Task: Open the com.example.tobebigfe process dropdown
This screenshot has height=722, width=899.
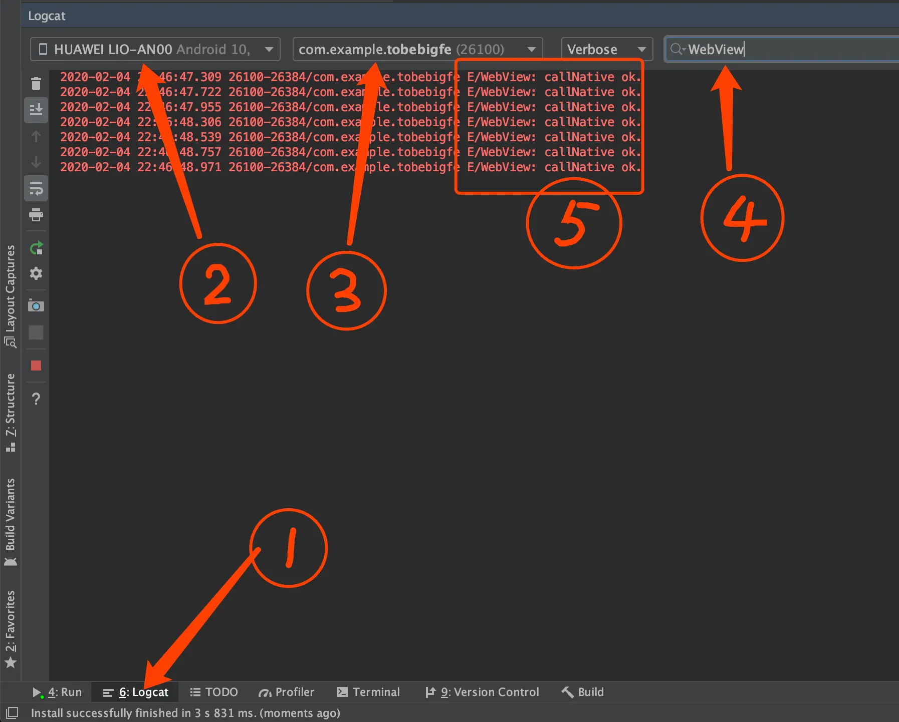Action: [x=417, y=49]
